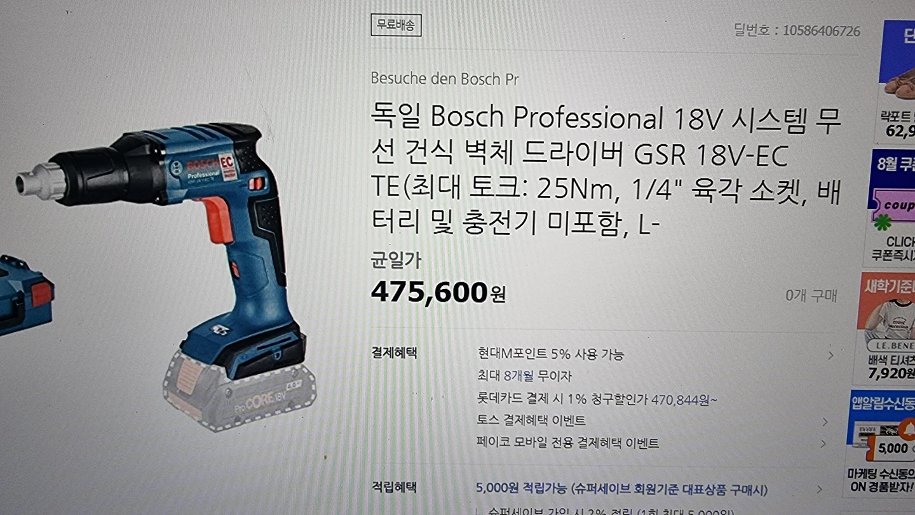Expand the 5,000원 적립가능 benefit chevron
This screenshot has height=515, width=915.
(x=819, y=490)
